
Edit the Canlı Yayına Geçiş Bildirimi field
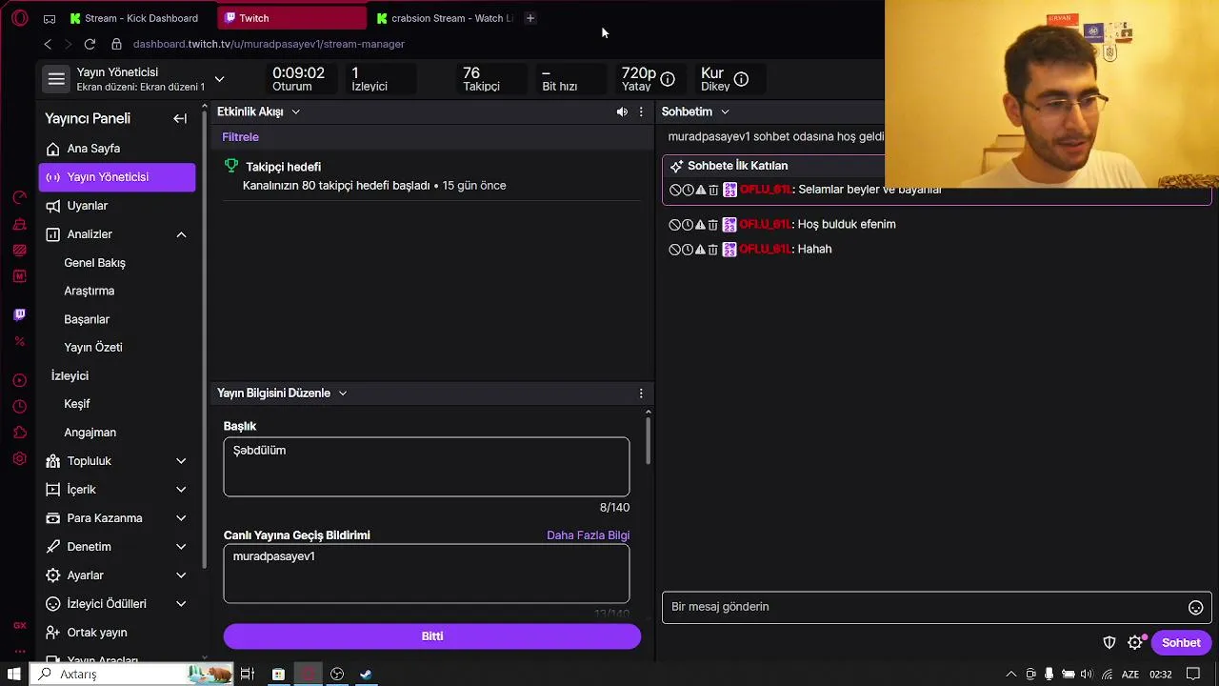coord(427,574)
